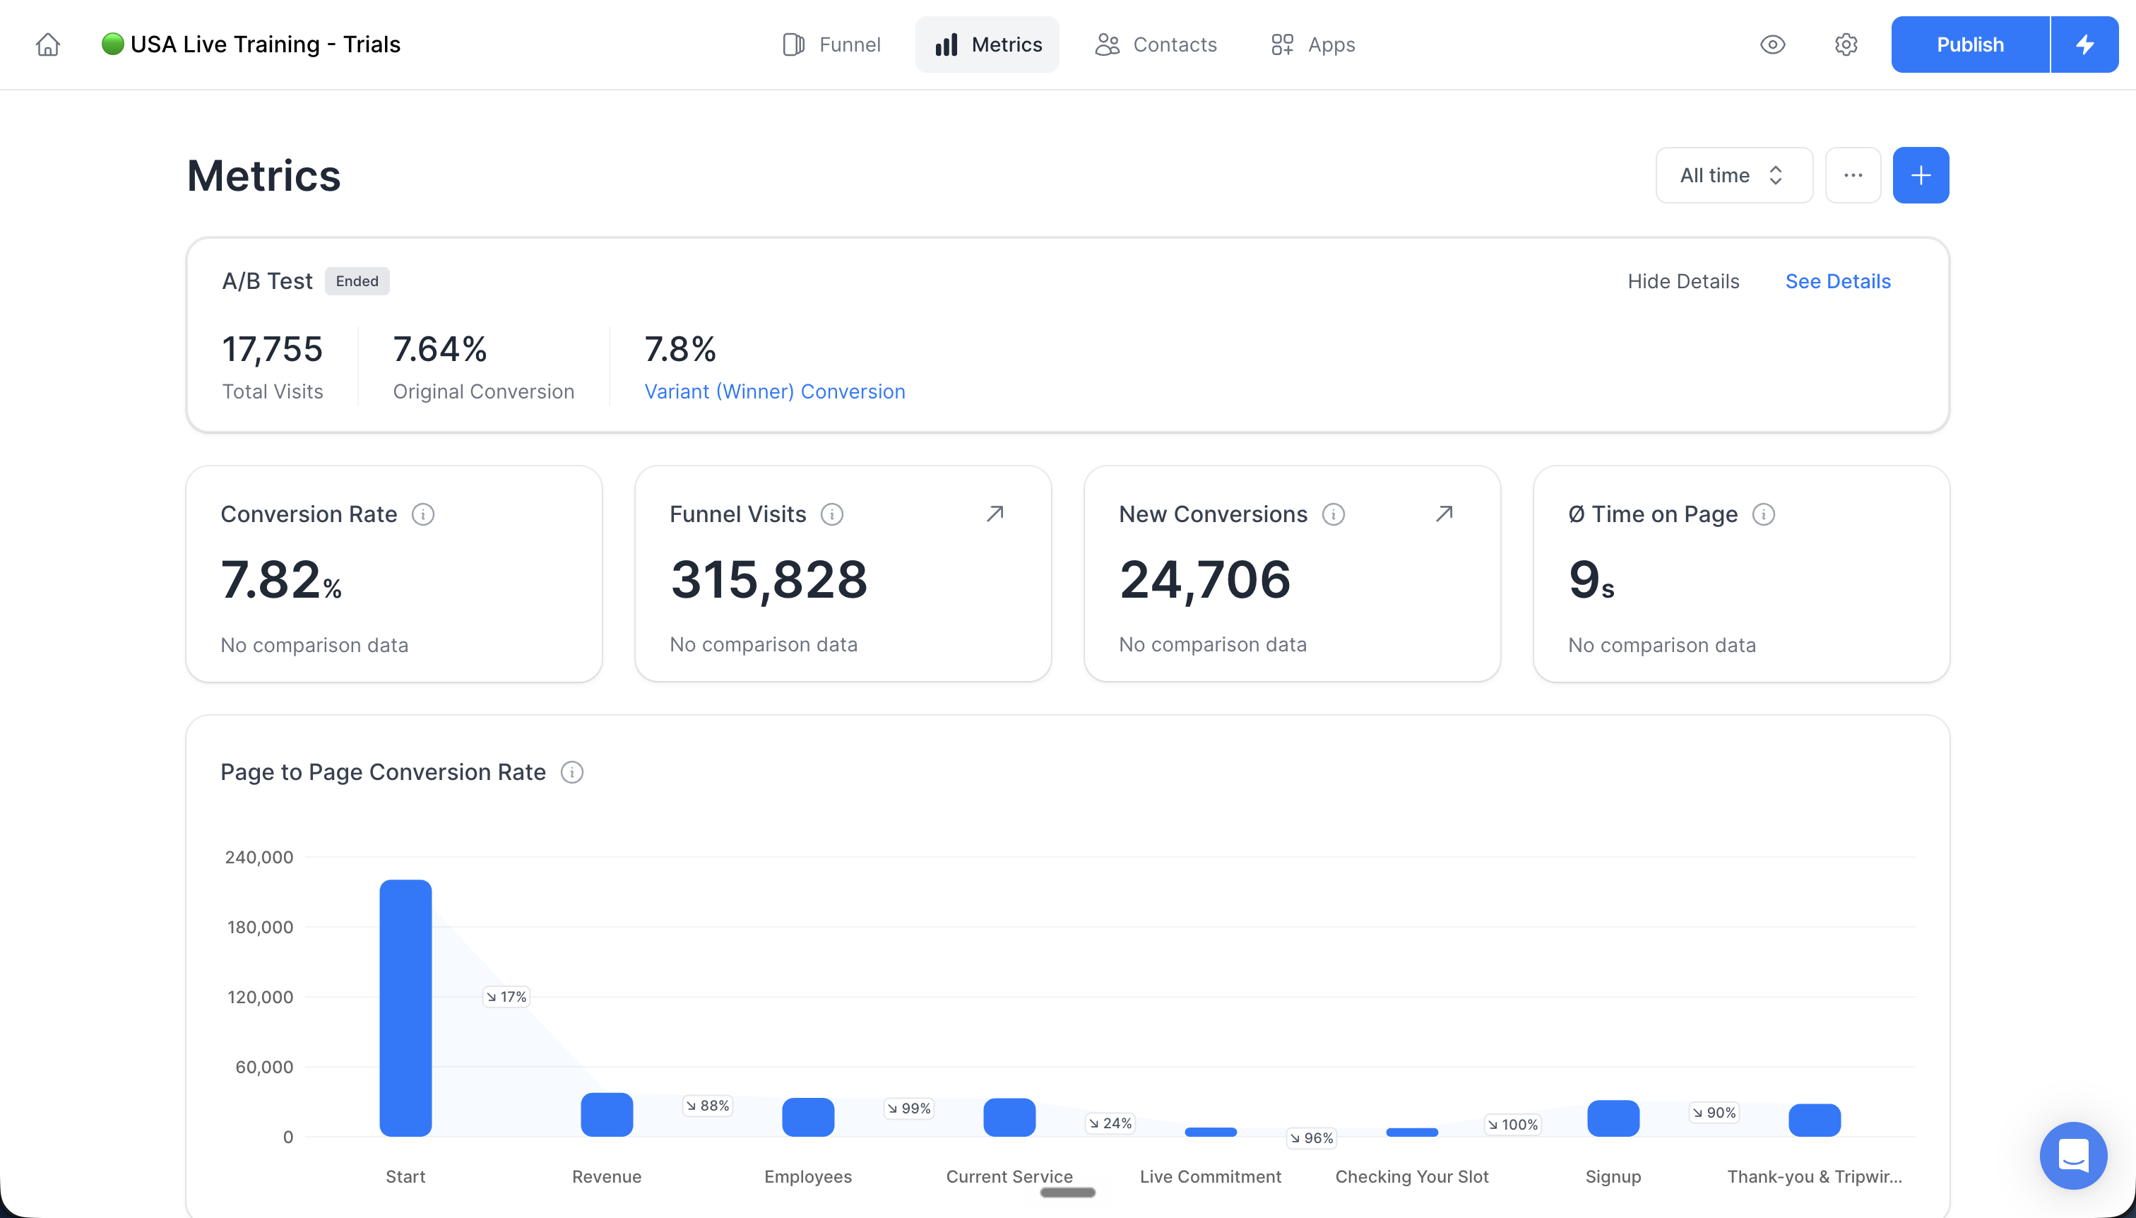Click the Signup bar in chart
This screenshot has width=2136, height=1218.
[x=1613, y=1118]
